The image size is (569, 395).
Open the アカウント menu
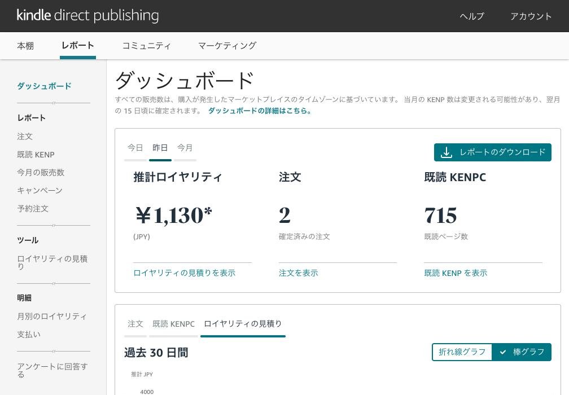pyautogui.click(x=531, y=16)
